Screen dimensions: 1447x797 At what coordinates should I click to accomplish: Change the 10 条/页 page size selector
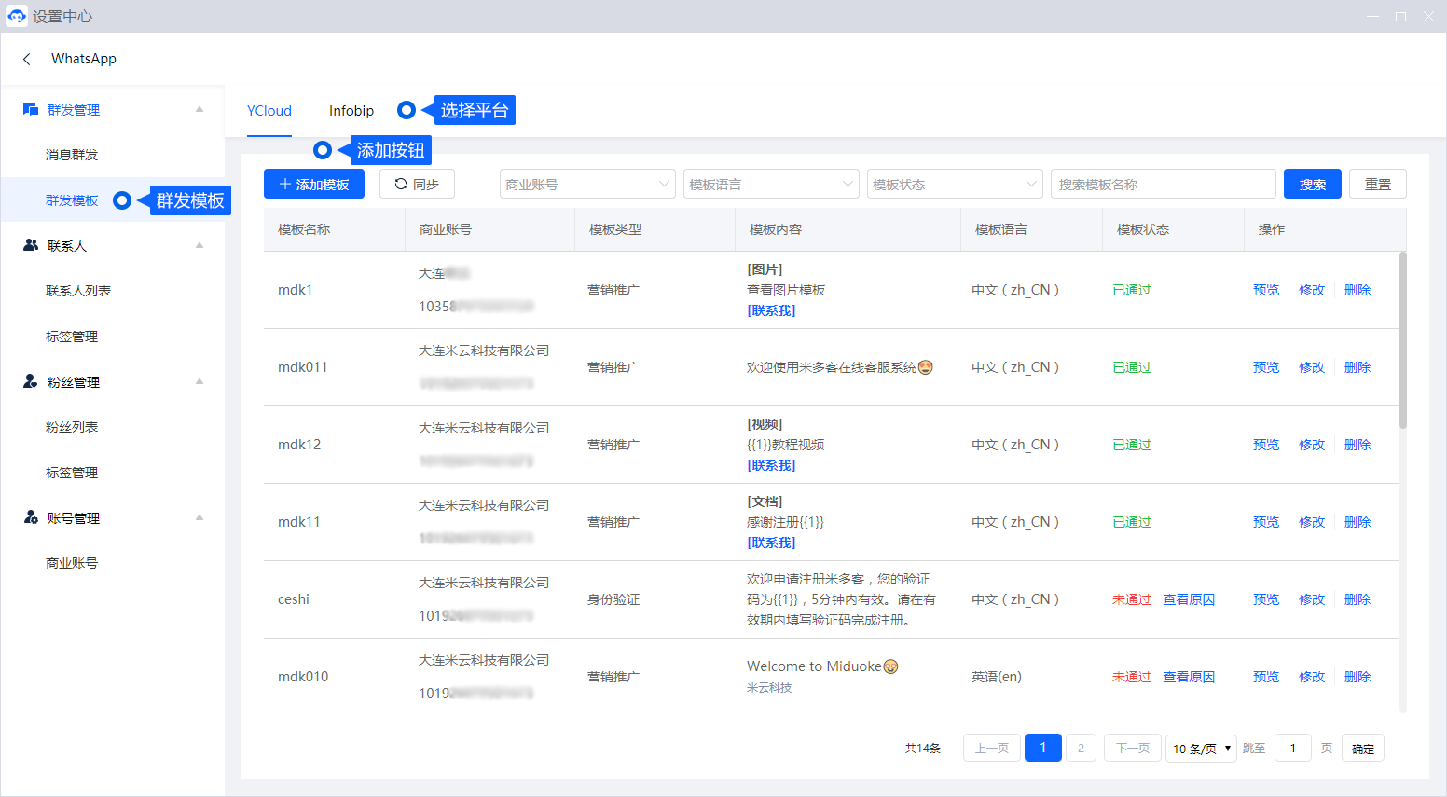[x=1201, y=749]
